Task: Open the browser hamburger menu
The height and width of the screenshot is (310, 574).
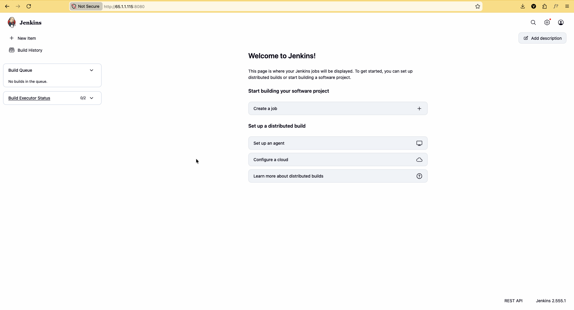Action: pyautogui.click(x=567, y=6)
